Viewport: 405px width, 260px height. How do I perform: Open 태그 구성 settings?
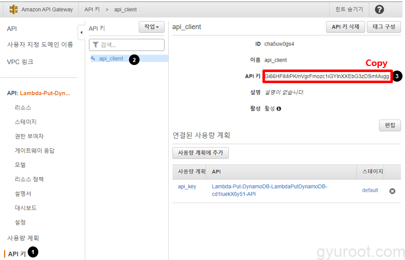point(384,27)
